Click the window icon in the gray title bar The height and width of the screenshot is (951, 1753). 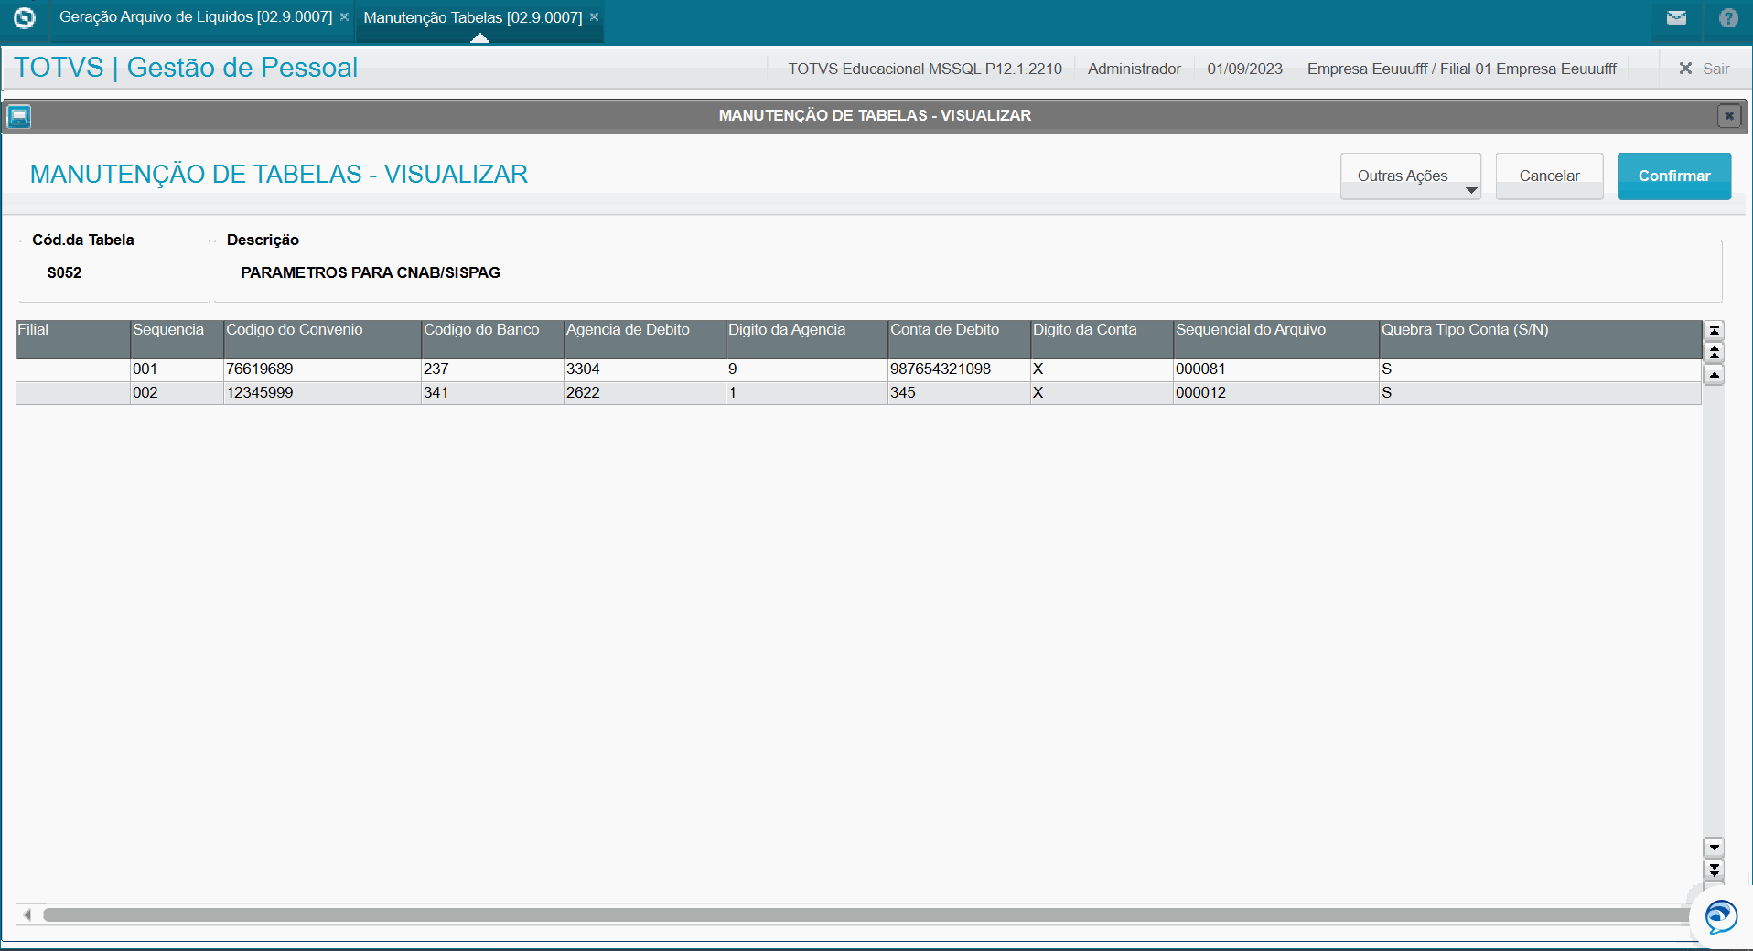[19, 116]
